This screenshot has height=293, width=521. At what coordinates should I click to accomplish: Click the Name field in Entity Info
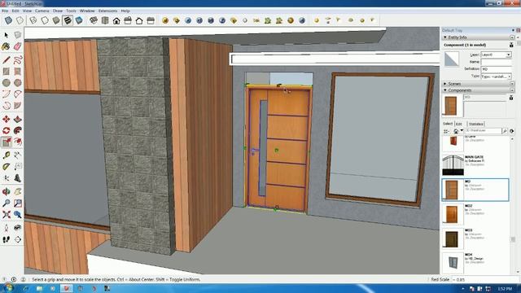[x=496, y=62]
